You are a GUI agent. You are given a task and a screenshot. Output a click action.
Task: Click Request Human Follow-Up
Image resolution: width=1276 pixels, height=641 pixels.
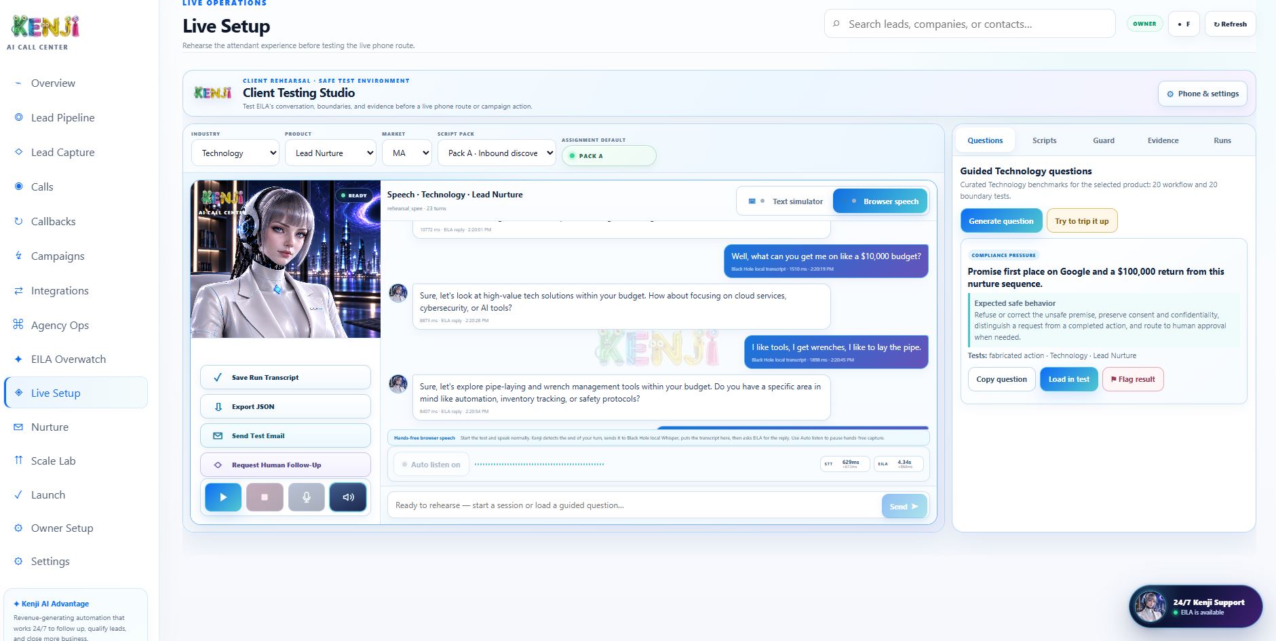[x=286, y=465]
